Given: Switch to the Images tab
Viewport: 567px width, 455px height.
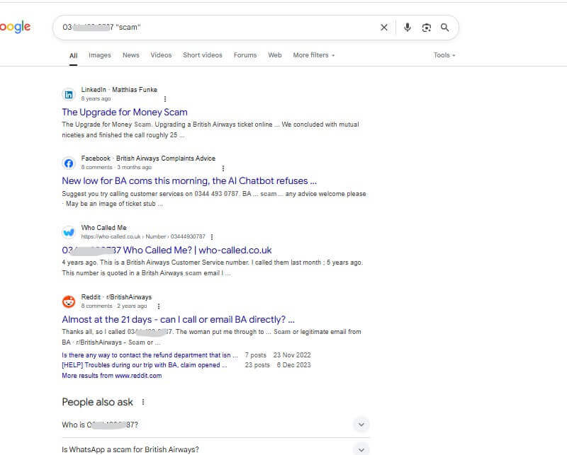Looking at the screenshot, I should click(100, 55).
